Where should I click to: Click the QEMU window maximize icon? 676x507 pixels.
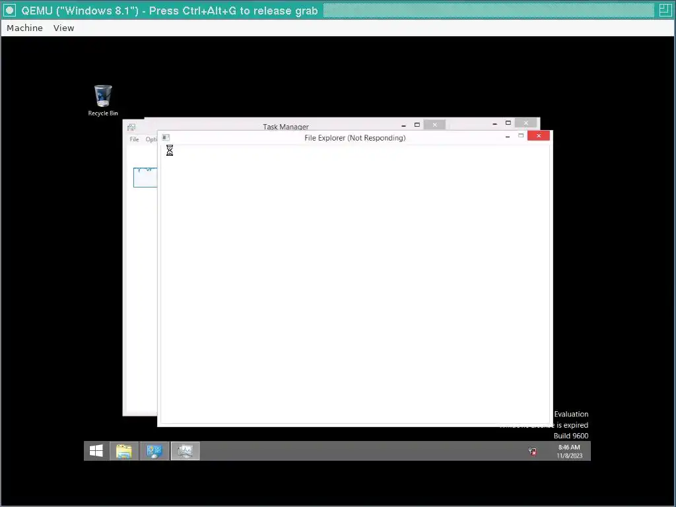point(665,11)
